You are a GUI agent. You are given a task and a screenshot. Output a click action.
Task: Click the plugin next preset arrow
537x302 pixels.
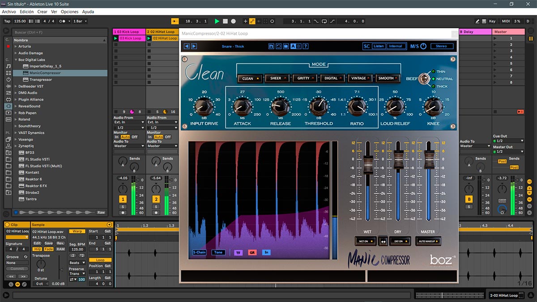pos(194,46)
